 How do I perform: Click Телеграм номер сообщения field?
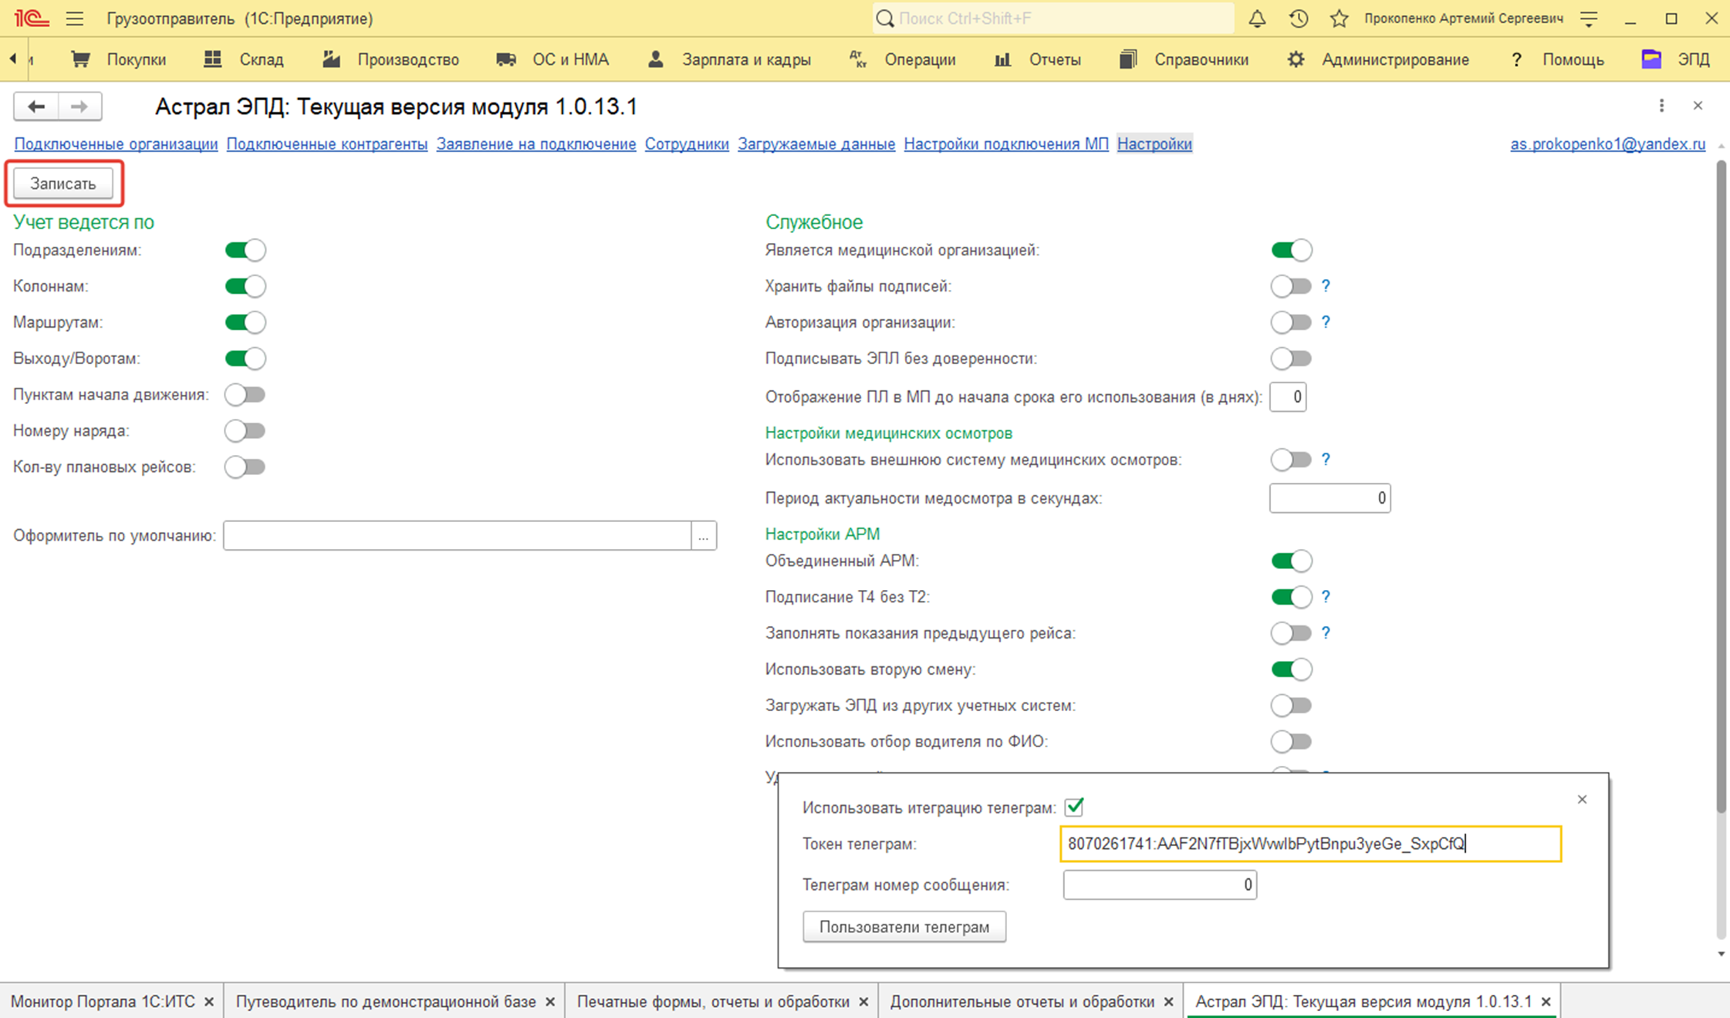click(x=1160, y=885)
